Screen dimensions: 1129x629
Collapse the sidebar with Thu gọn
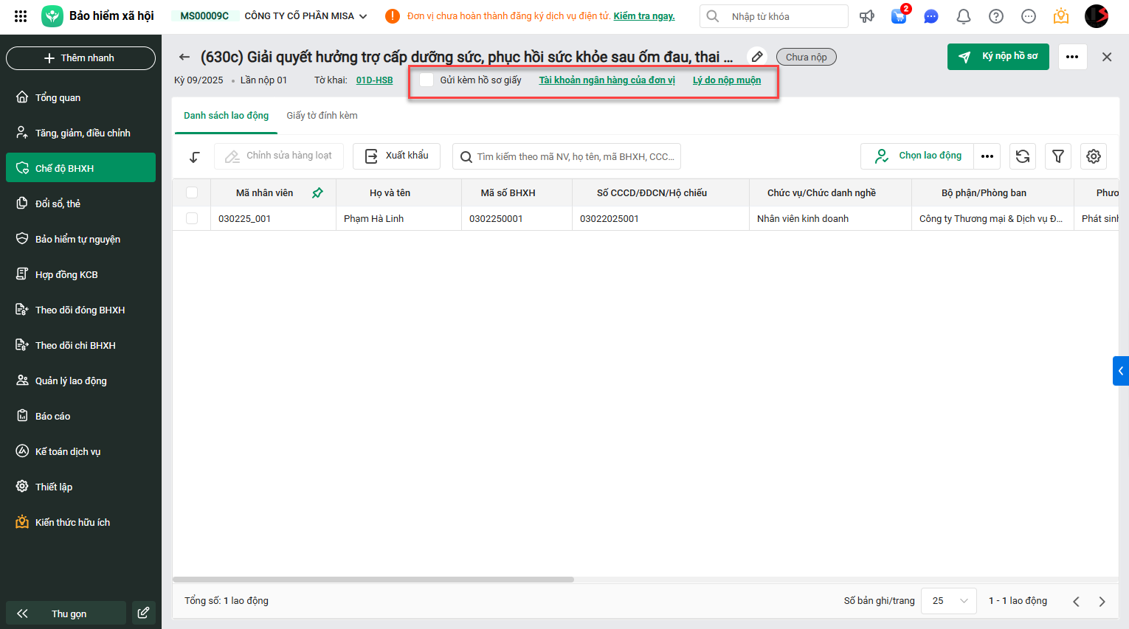(66, 613)
